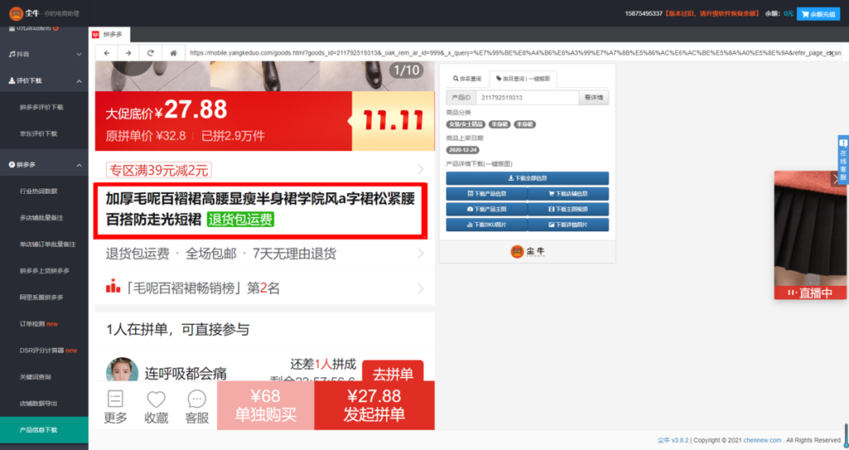Click the 版本过旧 upgrade warning text
Viewport: 849px width, 450px height.
coord(712,13)
